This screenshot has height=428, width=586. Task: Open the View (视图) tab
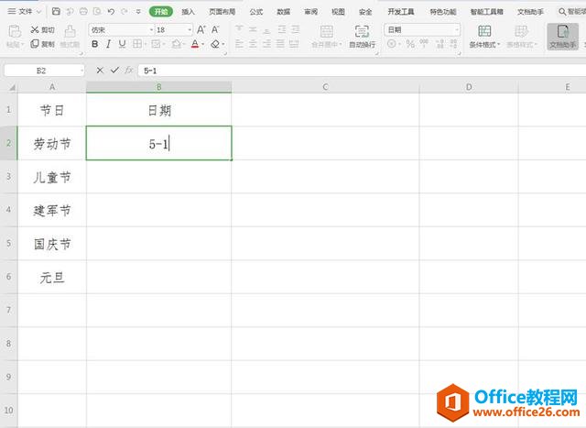click(x=338, y=12)
